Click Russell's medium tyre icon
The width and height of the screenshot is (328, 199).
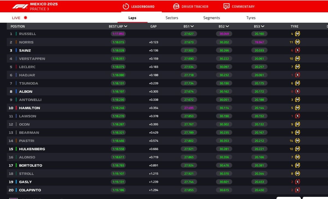297,34
